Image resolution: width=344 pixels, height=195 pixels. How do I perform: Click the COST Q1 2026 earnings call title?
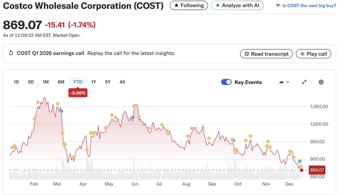tap(50, 53)
